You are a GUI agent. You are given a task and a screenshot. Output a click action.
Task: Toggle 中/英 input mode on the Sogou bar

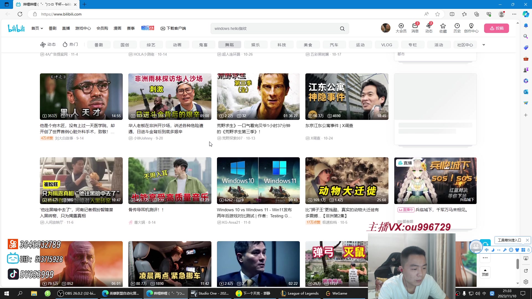(x=487, y=250)
